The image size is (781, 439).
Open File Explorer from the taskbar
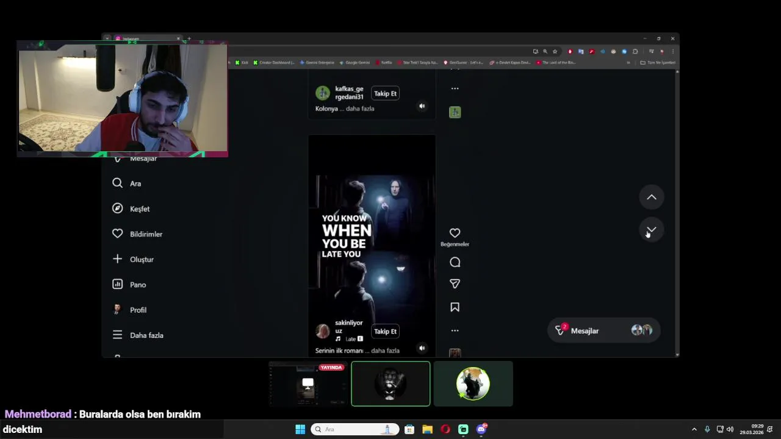pos(427,429)
